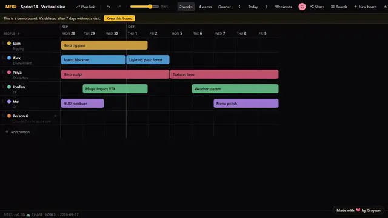Select the name Alex
Screen dimensions: 388x218
(16, 58)
